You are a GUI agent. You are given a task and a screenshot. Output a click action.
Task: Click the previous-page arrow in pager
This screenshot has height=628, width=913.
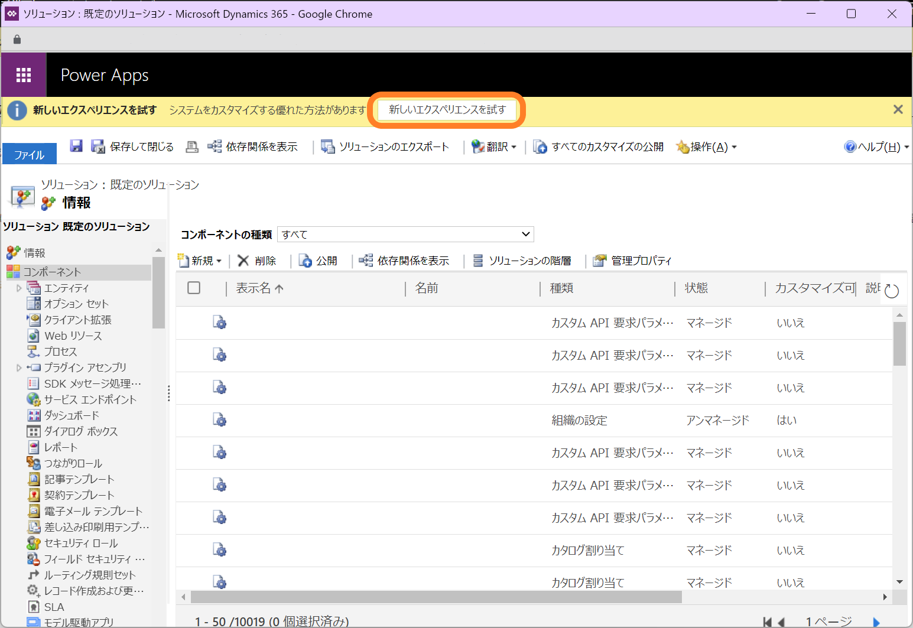point(781,622)
